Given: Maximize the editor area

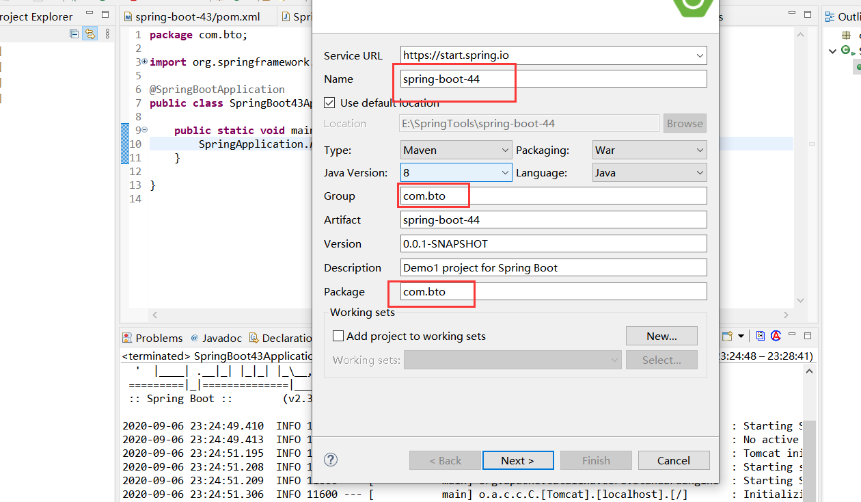Looking at the screenshot, I should [x=808, y=15].
